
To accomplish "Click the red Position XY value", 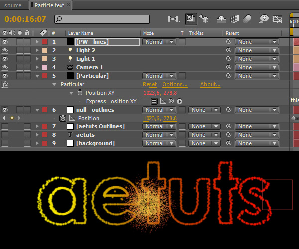I will [x=160, y=93].
